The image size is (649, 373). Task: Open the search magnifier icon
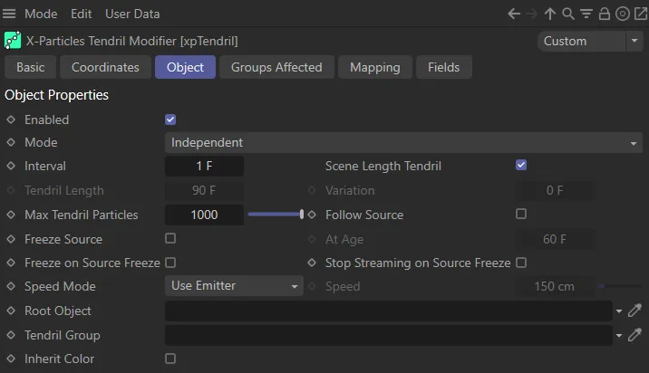tap(567, 14)
